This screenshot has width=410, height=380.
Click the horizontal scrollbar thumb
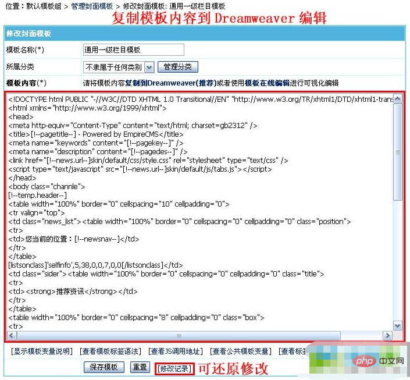(179, 335)
